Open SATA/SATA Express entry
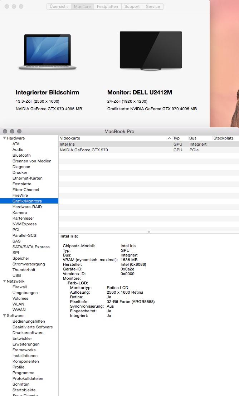This screenshot has width=239, height=396. (x=31, y=247)
